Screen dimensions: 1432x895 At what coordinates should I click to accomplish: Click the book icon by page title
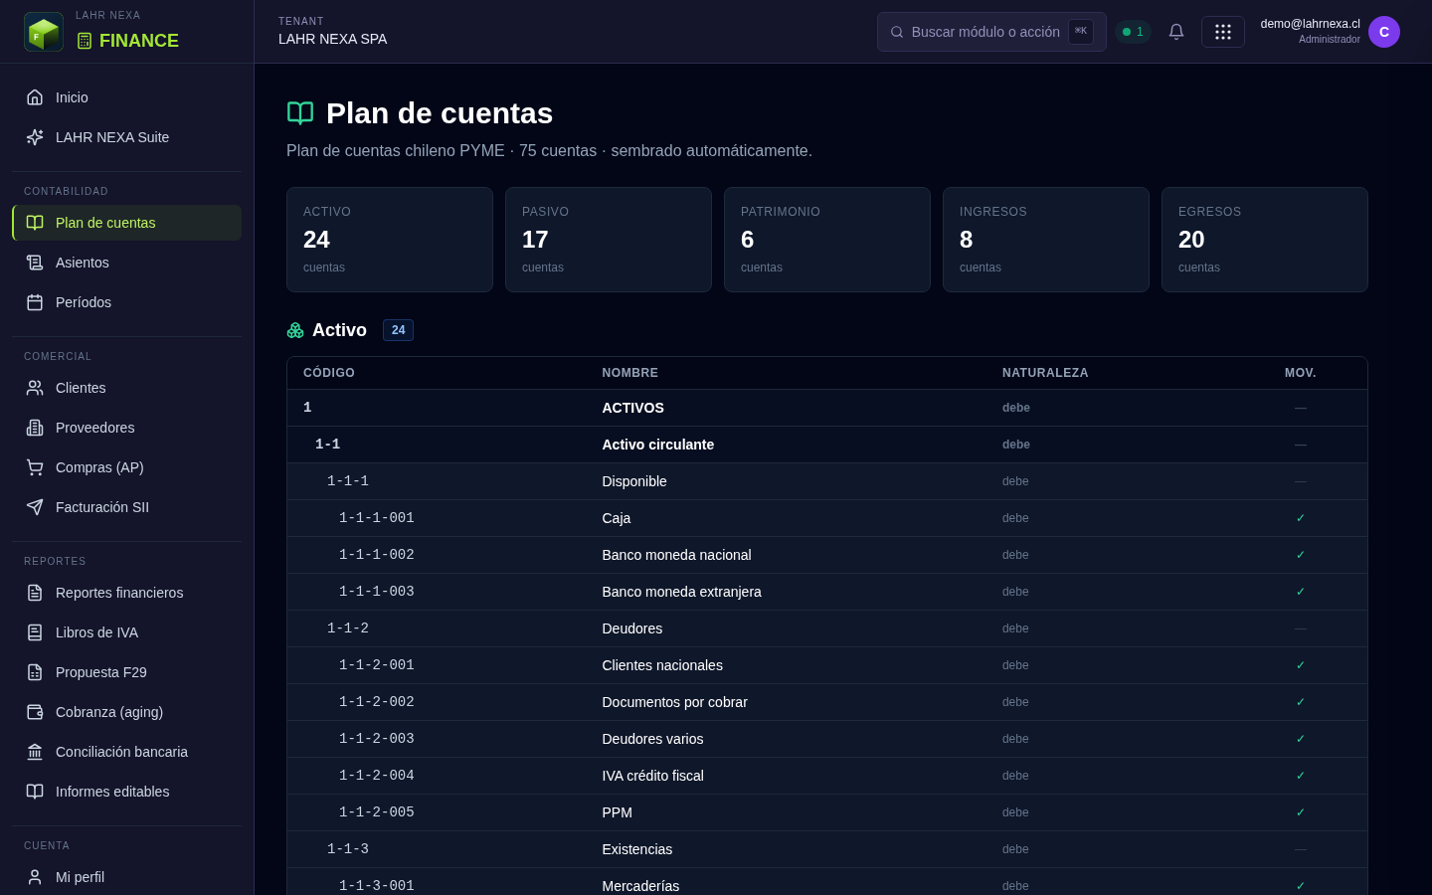click(x=300, y=113)
